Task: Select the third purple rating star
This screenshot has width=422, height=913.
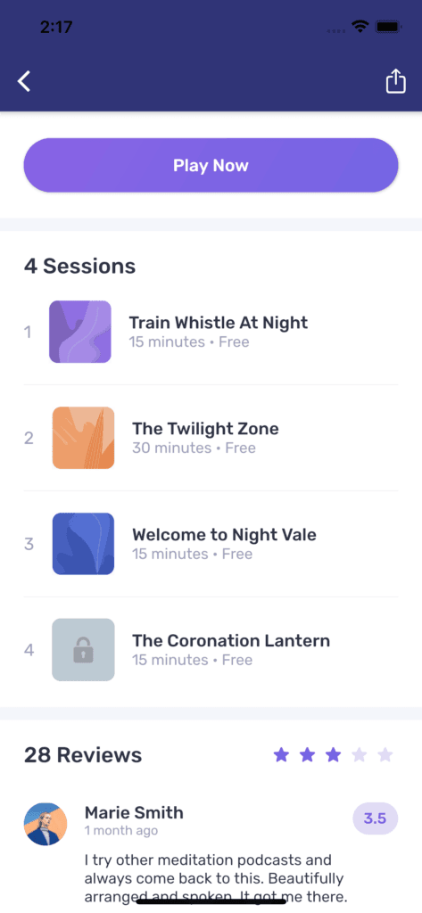Action: click(333, 755)
